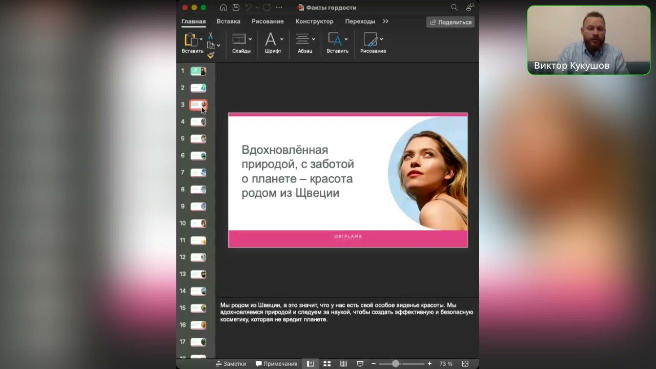Toggle the Примечания comments pane
The width and height of the screenshot is (656, 369).
coord(276,364)
